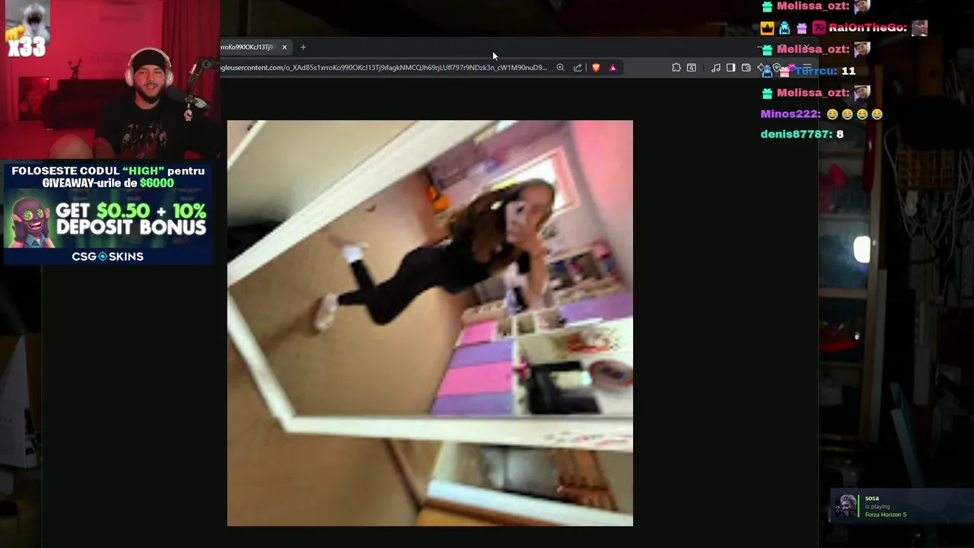The width and height of the screenshot is (974, 548).
Task: Toggle the browser sidebar panel icon
Action: click(x=730, y=68)
